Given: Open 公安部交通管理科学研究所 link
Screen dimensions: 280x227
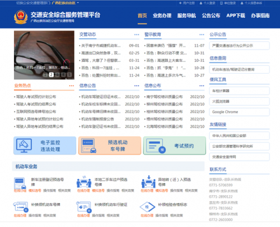Looking at the screenshot, I should pos(240,146).
